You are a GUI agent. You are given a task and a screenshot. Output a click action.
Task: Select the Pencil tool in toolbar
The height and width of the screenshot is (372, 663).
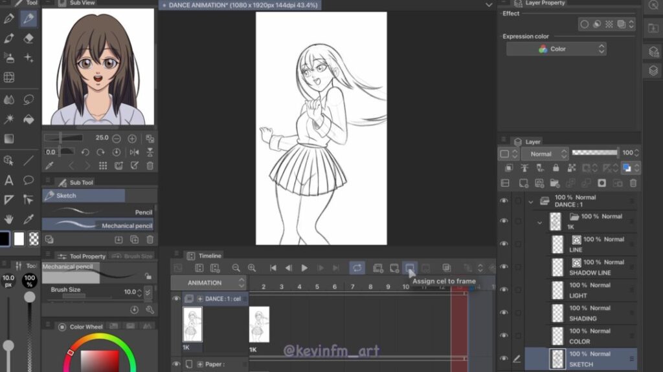tap(28, 18)
